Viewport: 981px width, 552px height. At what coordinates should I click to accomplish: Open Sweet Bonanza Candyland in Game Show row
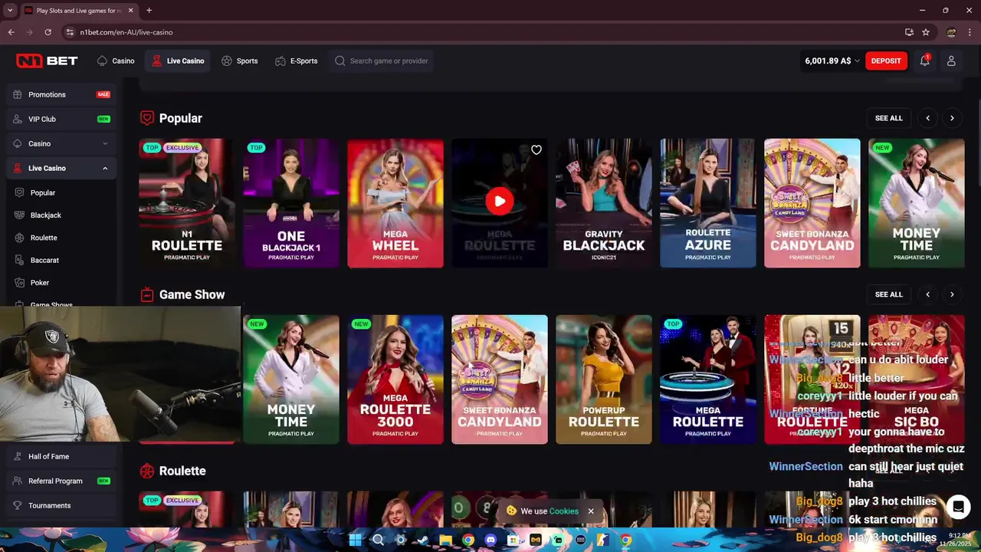(500, 379)
